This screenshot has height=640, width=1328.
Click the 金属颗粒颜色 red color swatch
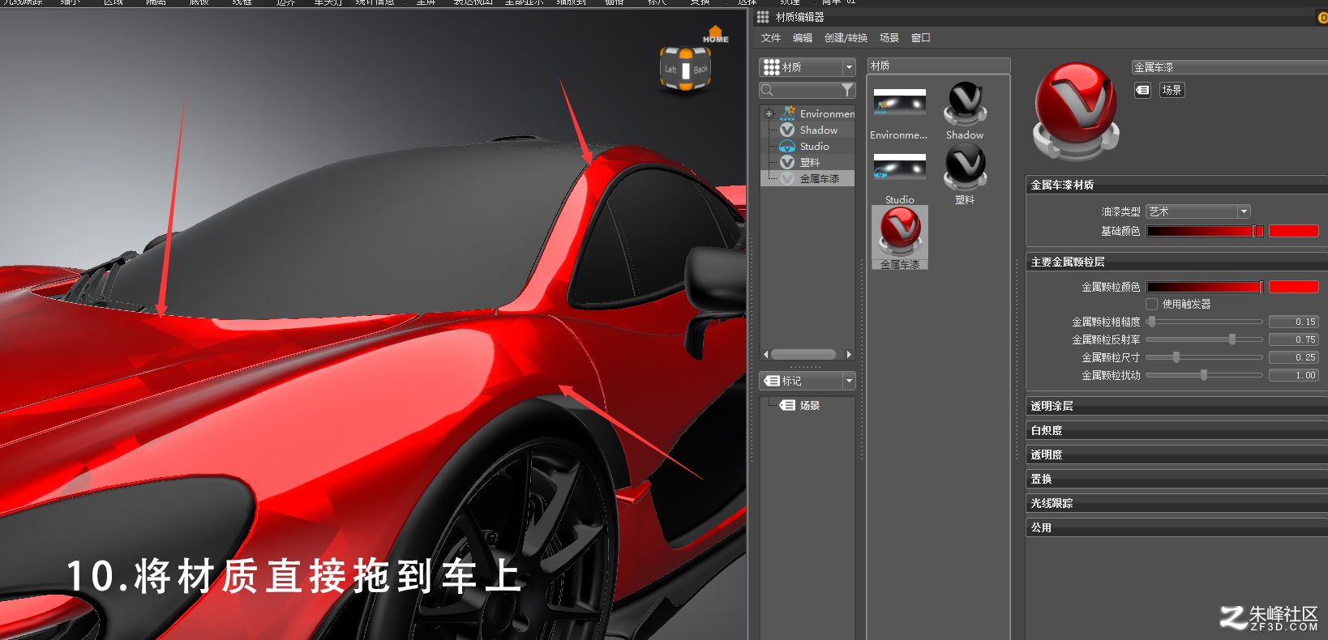point(1293,287)
